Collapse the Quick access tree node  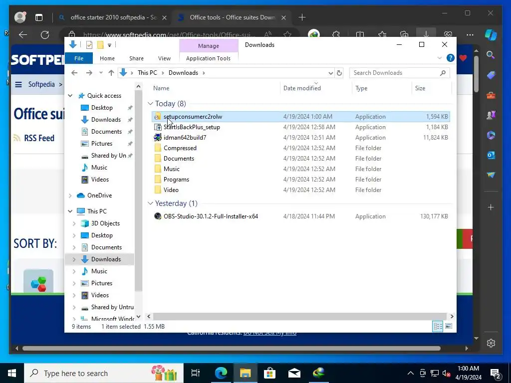pos(70,96)
